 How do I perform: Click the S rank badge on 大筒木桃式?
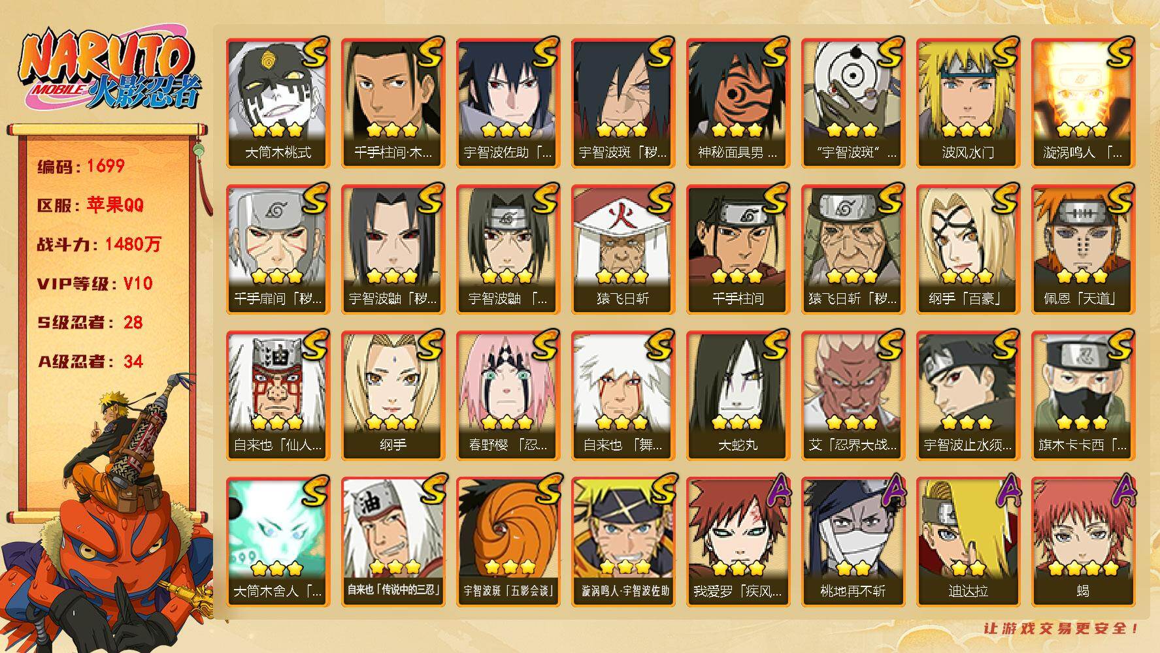pyautogui.click(x=314, y=52)
